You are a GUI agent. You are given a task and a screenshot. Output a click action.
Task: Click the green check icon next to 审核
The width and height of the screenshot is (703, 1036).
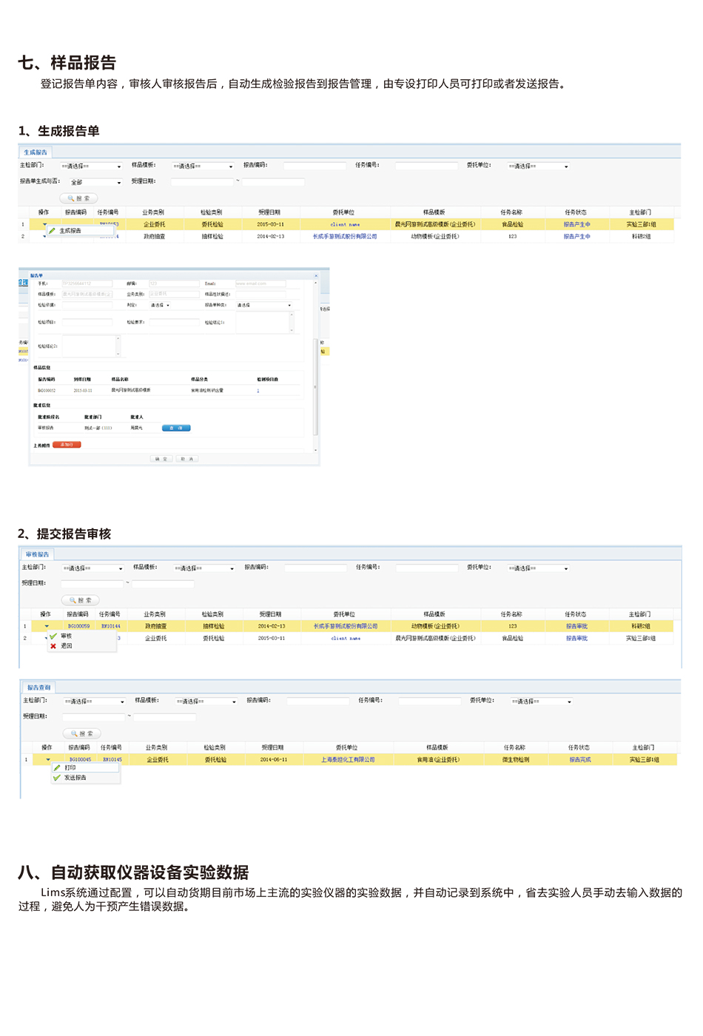[53, 636]
